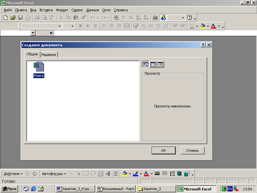Run the Spelling check icon
The height and width of the screenshot is (193, 257).
[x=52, y=18]
